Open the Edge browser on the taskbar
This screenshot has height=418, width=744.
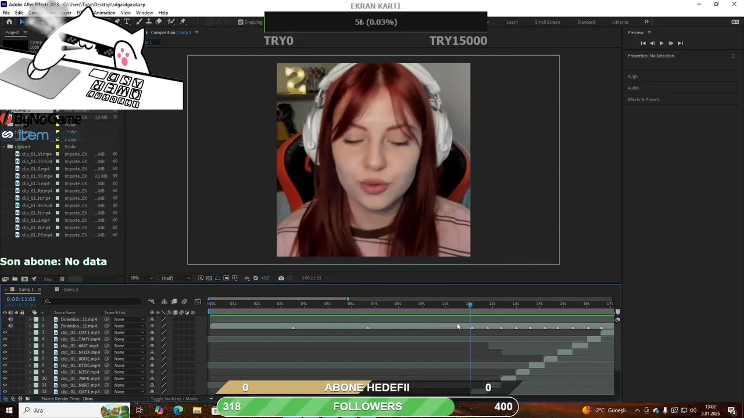pyautogui.click(x=178, y=410)
